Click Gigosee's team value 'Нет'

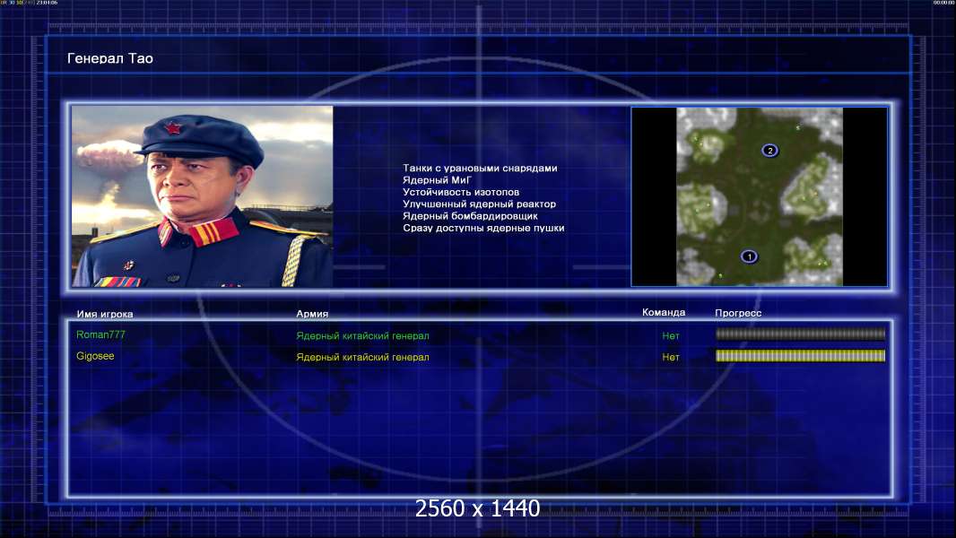click(671, 357)
